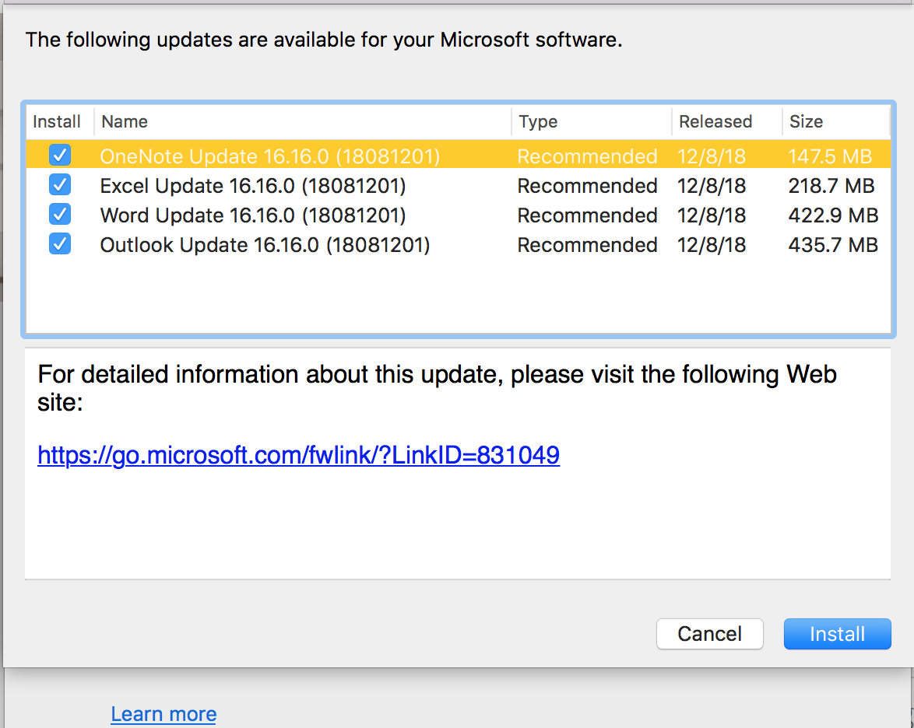Select 'Word Update 16.16.0 (18081201)' row
Screen dimensions: 914x728
[x=458, y=215]
